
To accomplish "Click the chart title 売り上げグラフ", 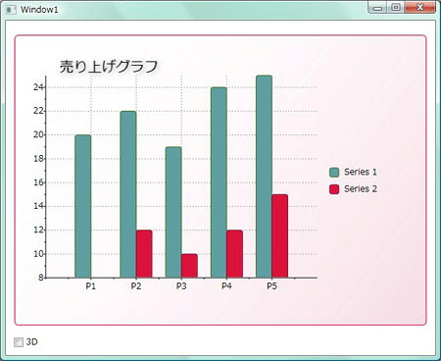I will pyautogui.click(x=109, y=67).
